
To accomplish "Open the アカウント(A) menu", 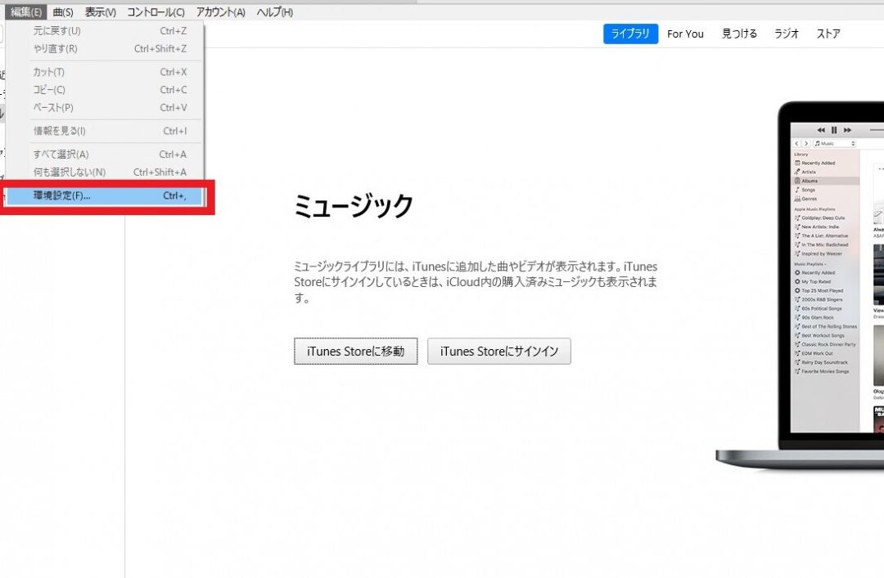I will [x=220, y=11].
